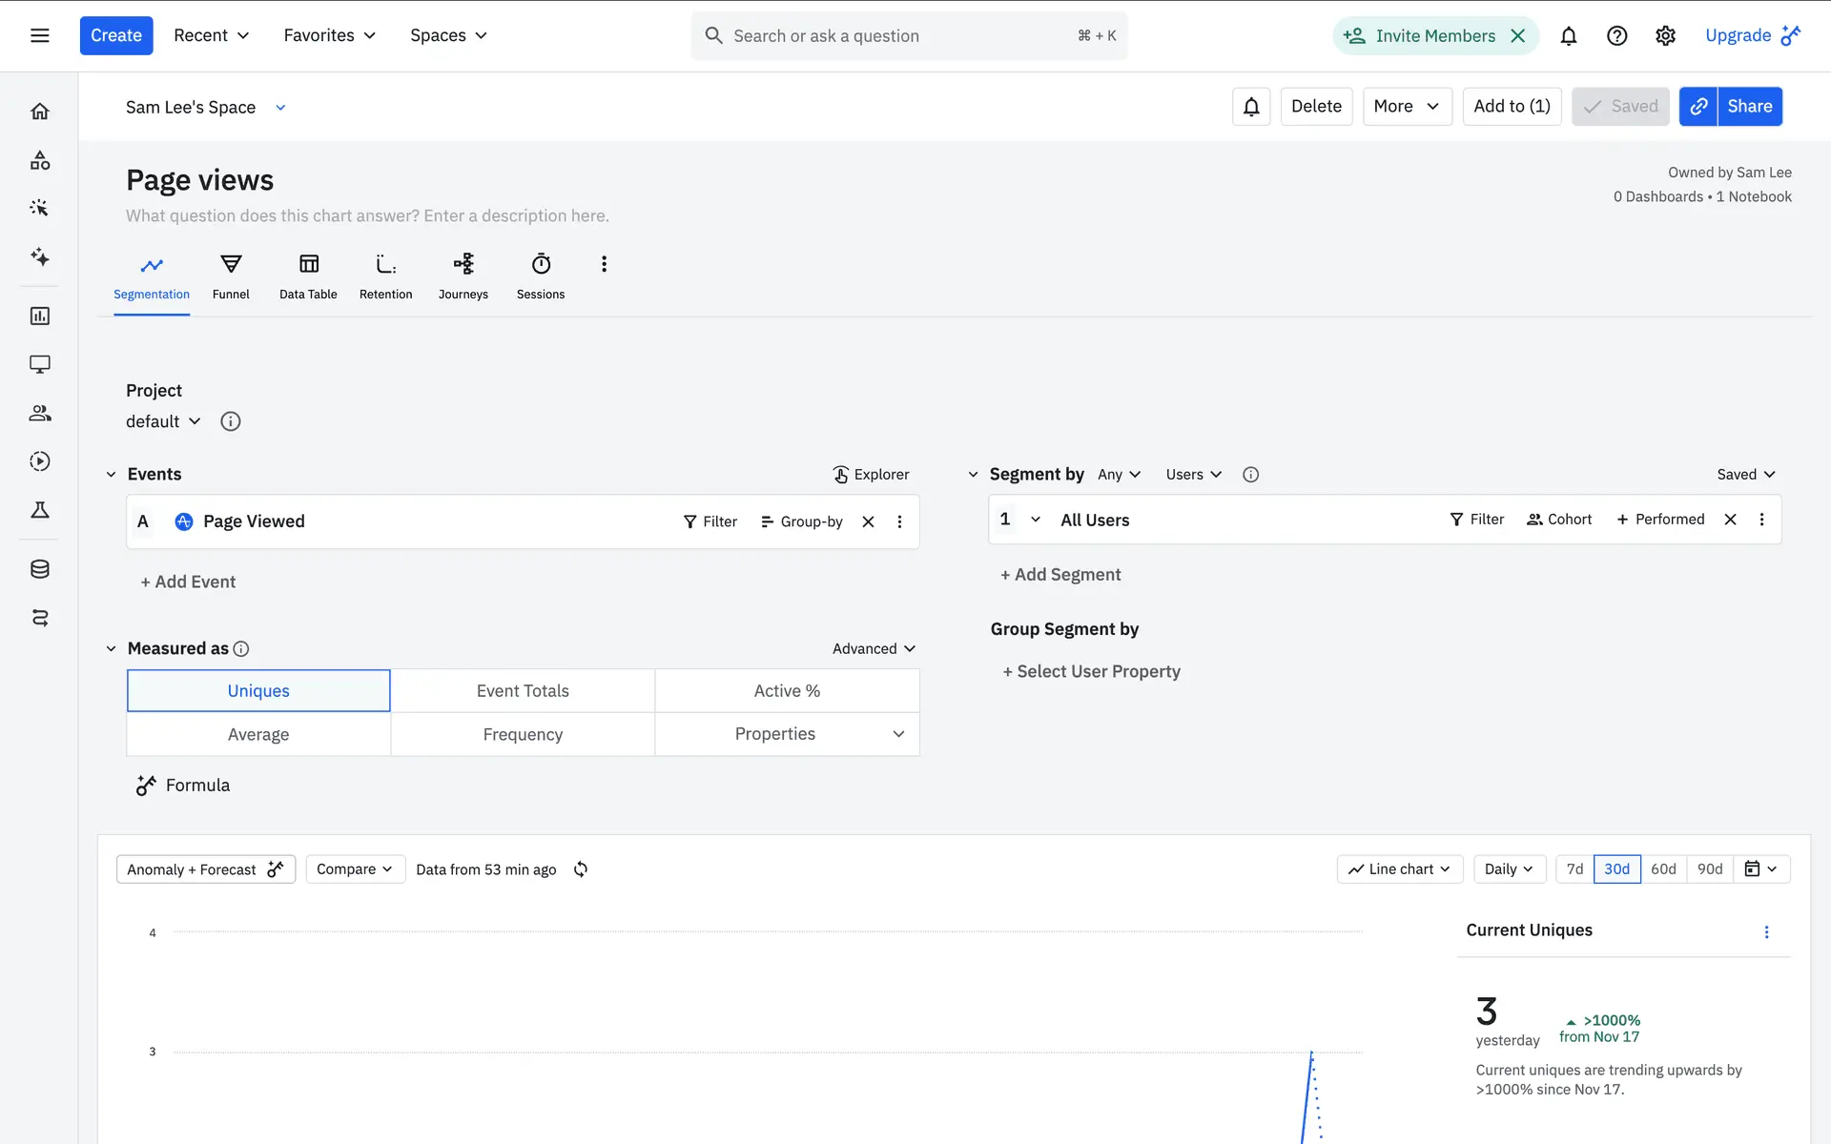Select the Uniques measurement option
This screenshot has width=1831, height=1144.
click(258, 691)
